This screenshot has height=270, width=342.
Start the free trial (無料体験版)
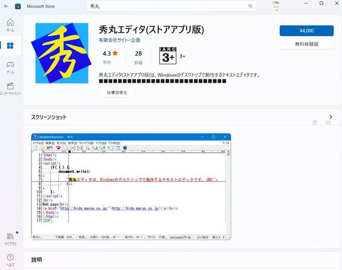click(306, 44)
